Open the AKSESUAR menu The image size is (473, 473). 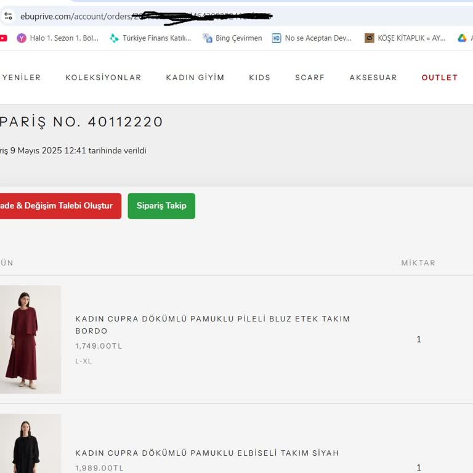(373, 78)
